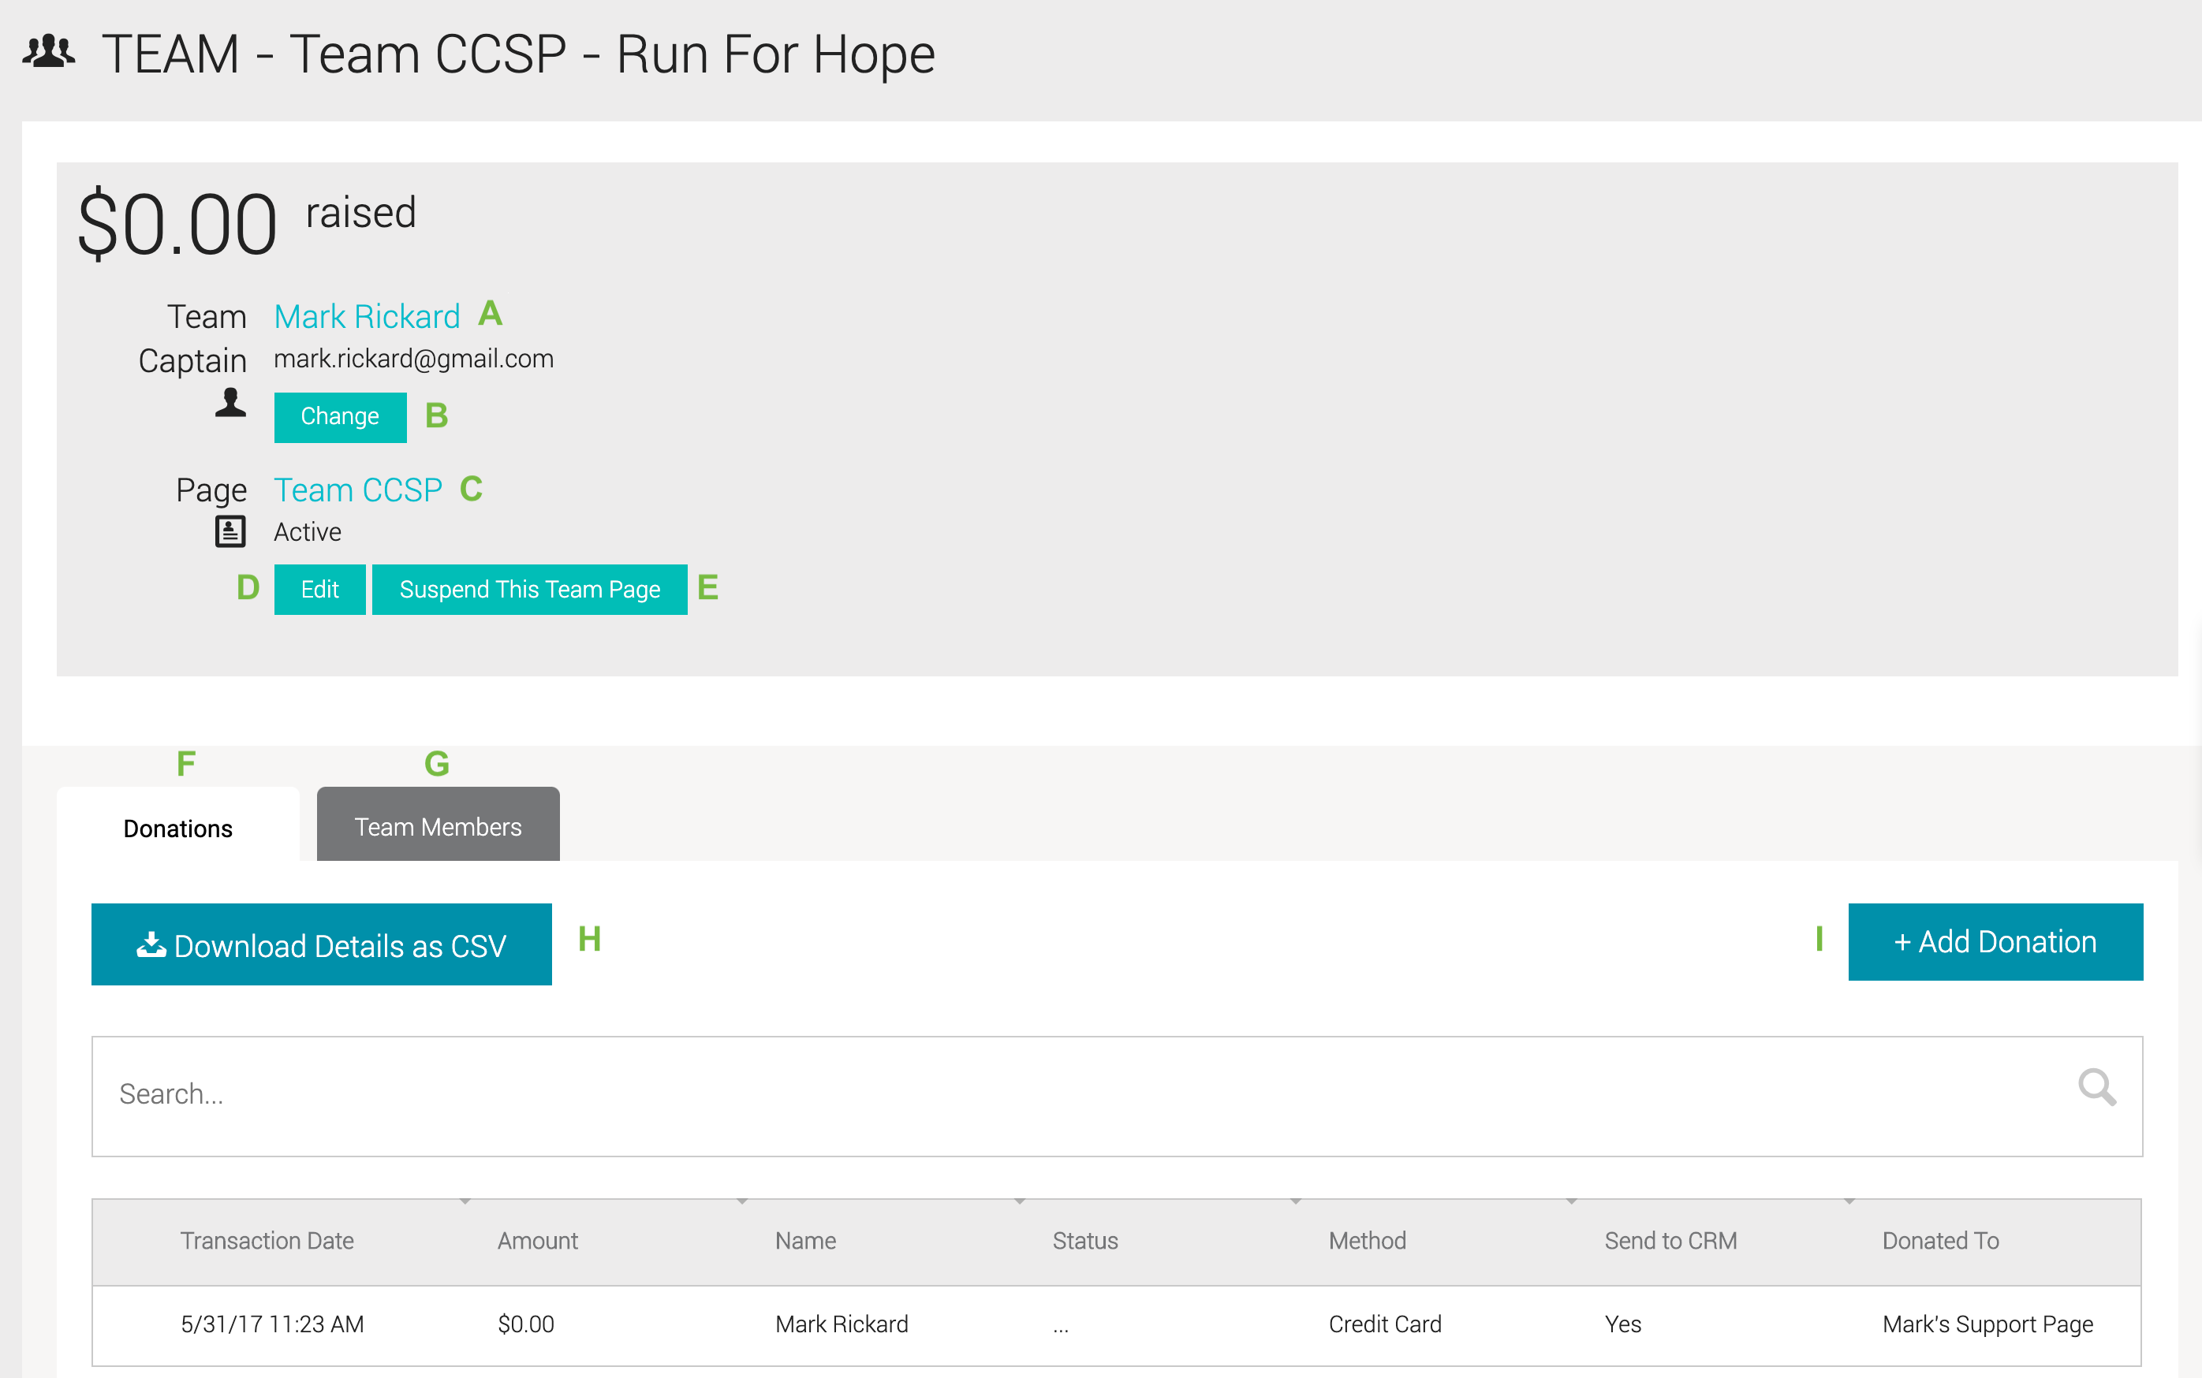Click the team group icon in header
This screenshot has height=1378, width=2202.
coord(48,52)
